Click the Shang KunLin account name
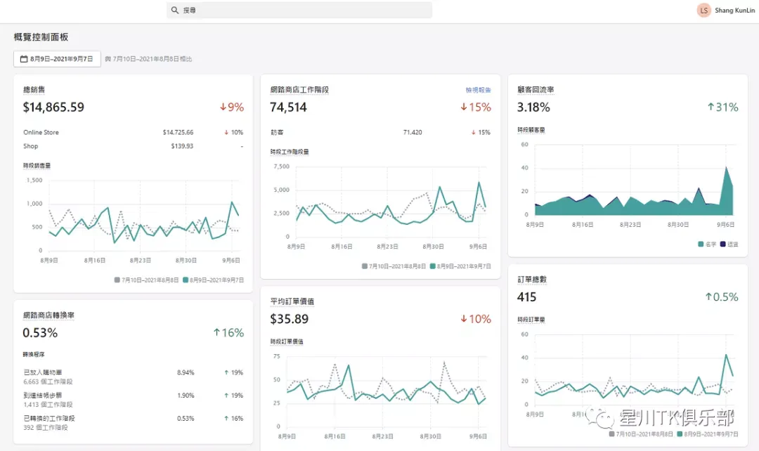Image resolution: width=759 pixels, height=451 pixels. [734, 10]
